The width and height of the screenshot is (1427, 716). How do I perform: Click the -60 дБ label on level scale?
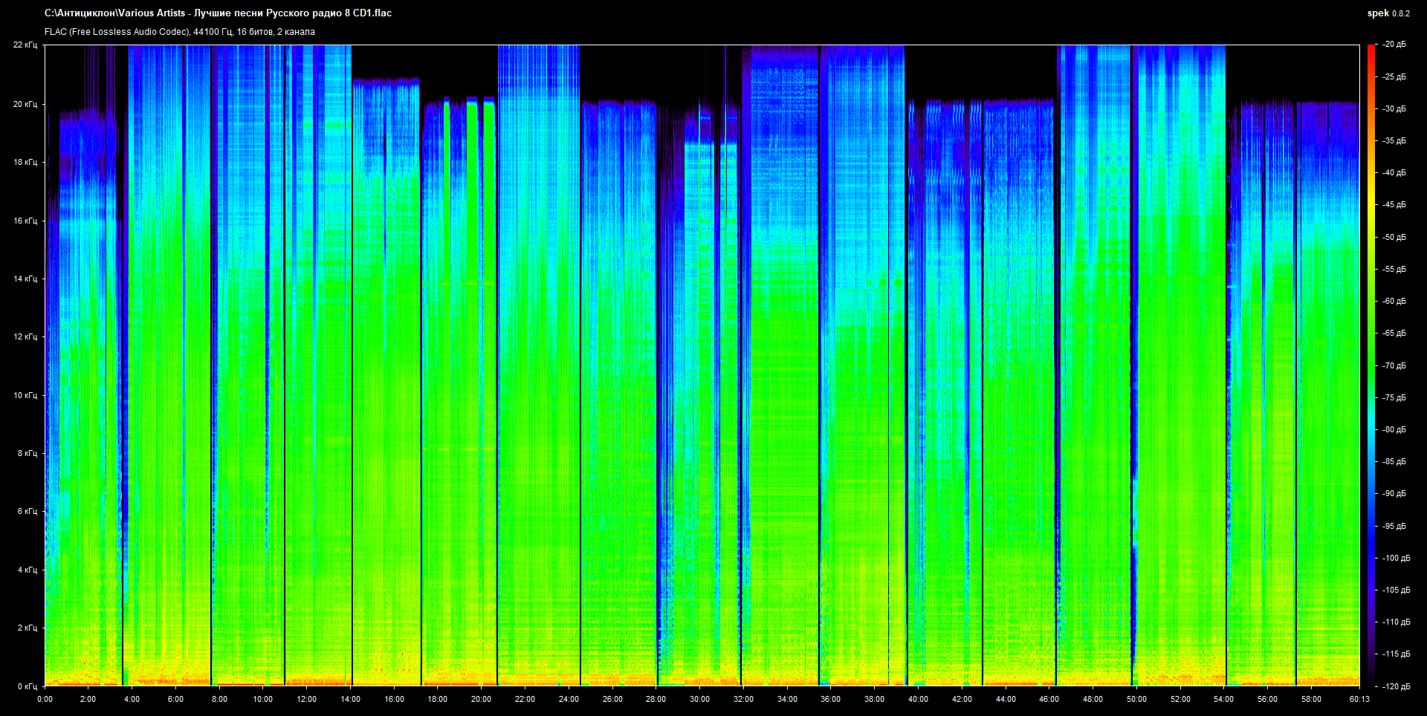pos(1394,302)
